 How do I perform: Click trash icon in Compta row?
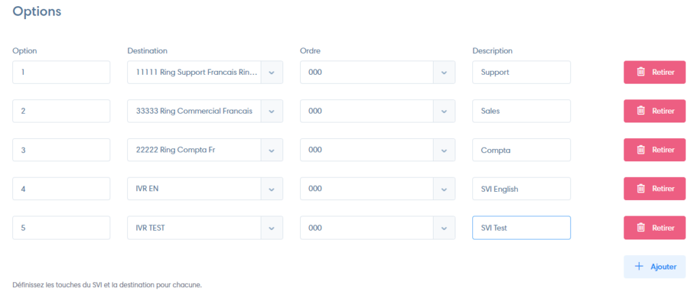point(641,150)
